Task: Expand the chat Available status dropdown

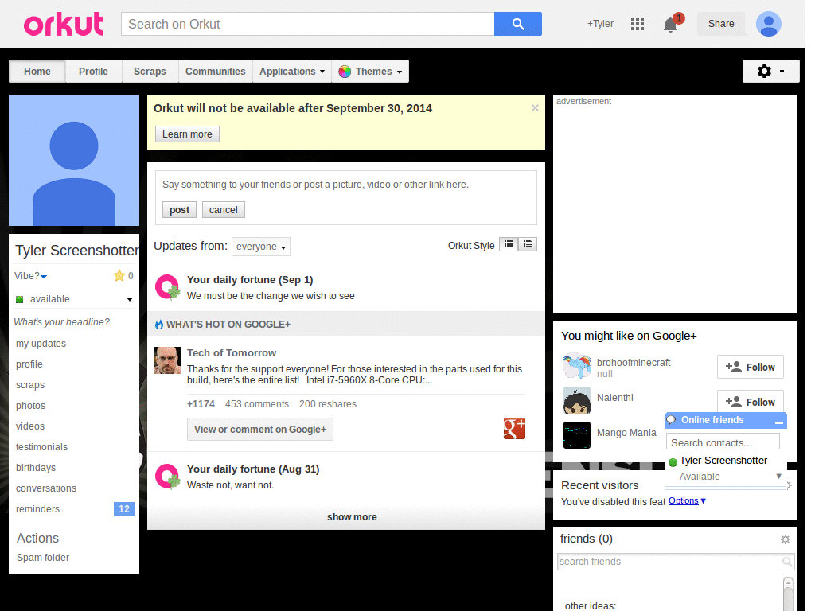Action: click(x=778, y=476)
